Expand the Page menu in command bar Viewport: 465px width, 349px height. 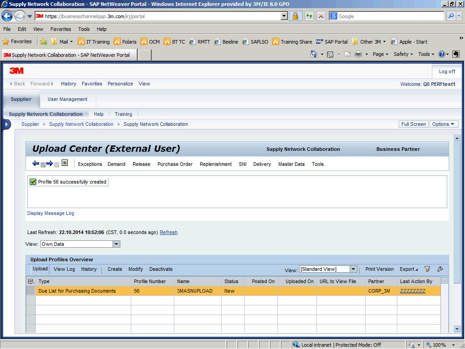[x=381, y=54]
